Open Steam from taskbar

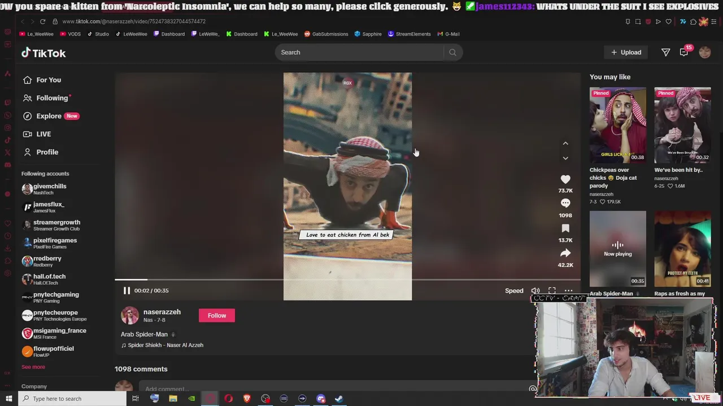point(339,399)
